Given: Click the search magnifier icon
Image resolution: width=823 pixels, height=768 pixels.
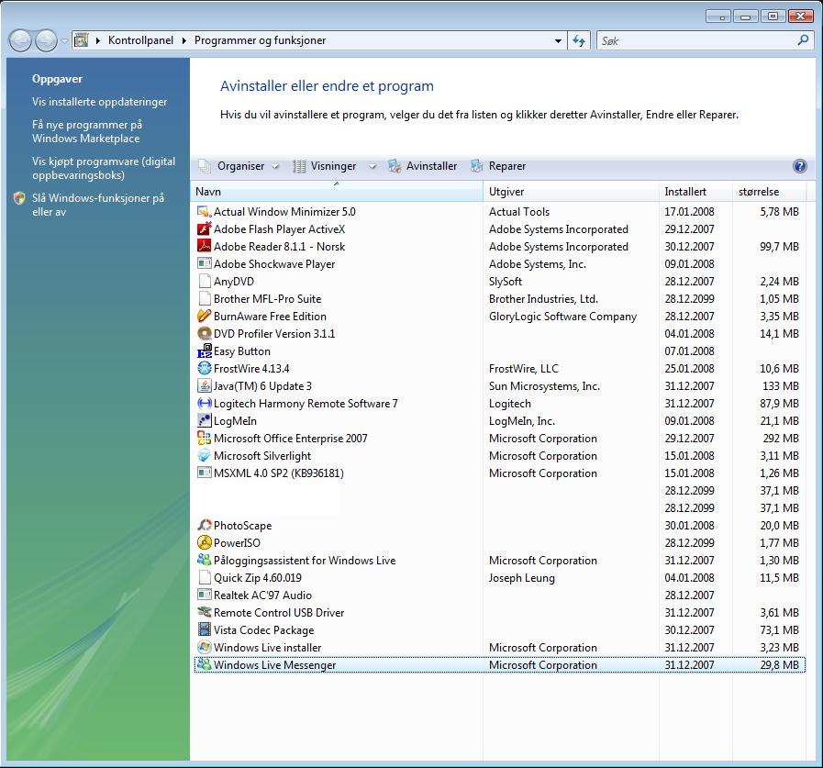Looking at the screenshot, I should (803, 39).
